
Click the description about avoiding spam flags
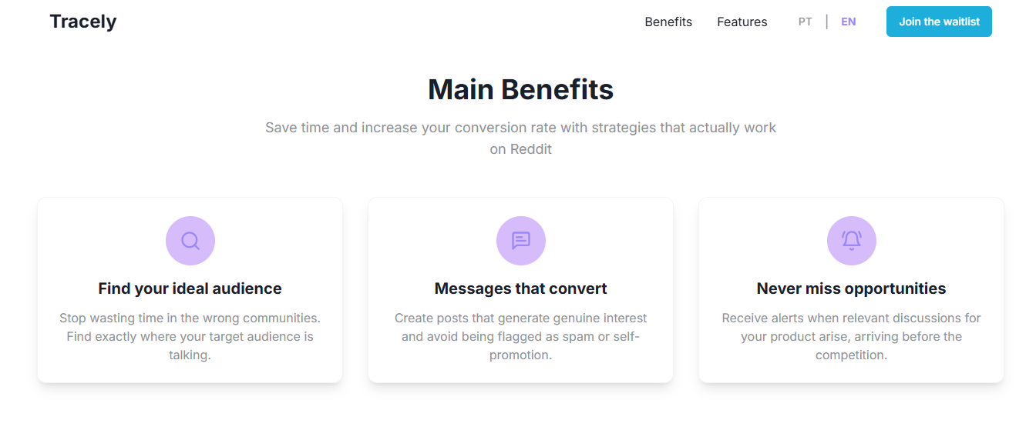coord(521,336)
